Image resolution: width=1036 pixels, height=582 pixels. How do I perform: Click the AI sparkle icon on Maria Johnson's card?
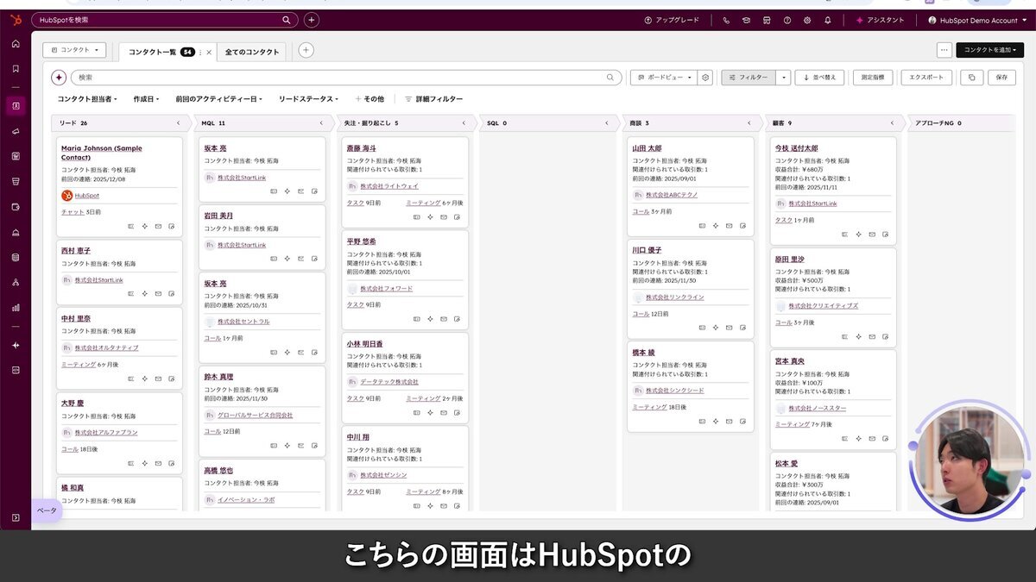pyautogui.click(x=145, y=226)
